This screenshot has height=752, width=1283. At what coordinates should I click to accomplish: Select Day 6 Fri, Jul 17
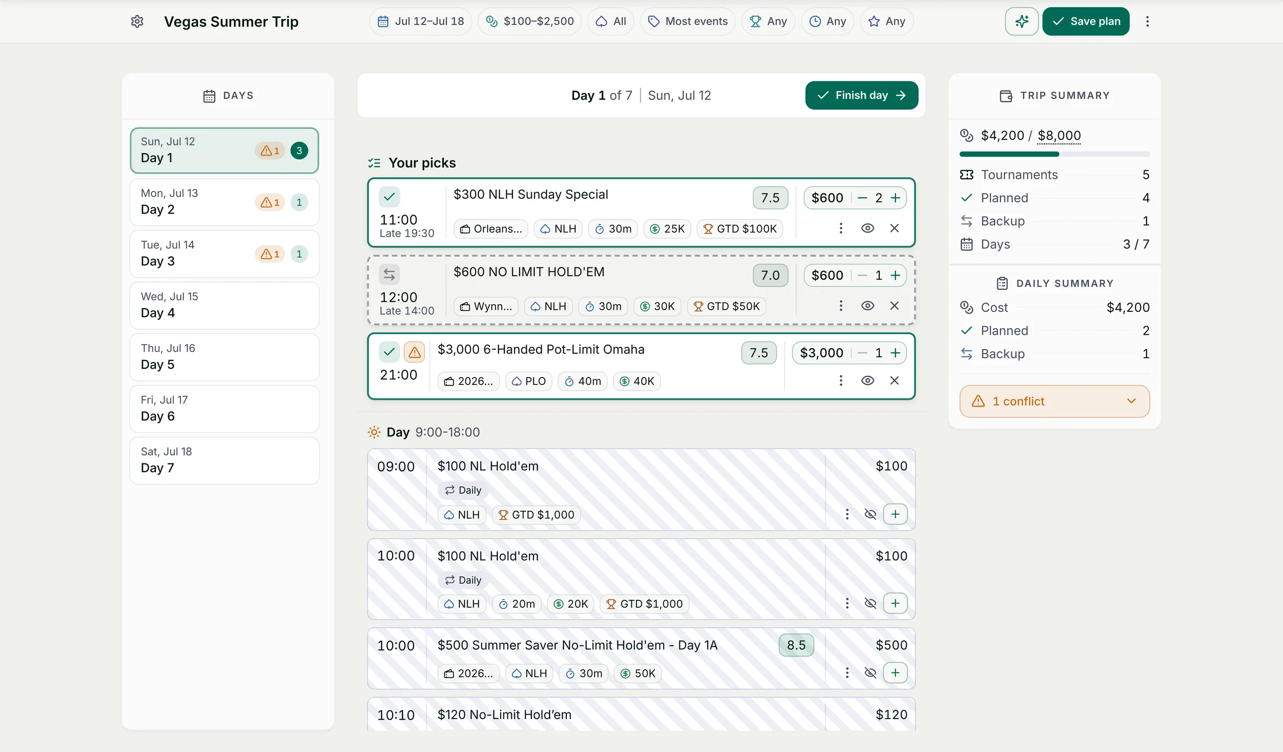[x=224, y=409]
